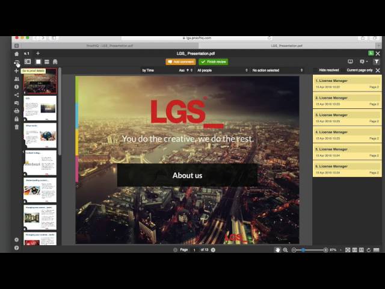The image size is (385, 289).
Task: Click page number input field
Action: (194, 250)
